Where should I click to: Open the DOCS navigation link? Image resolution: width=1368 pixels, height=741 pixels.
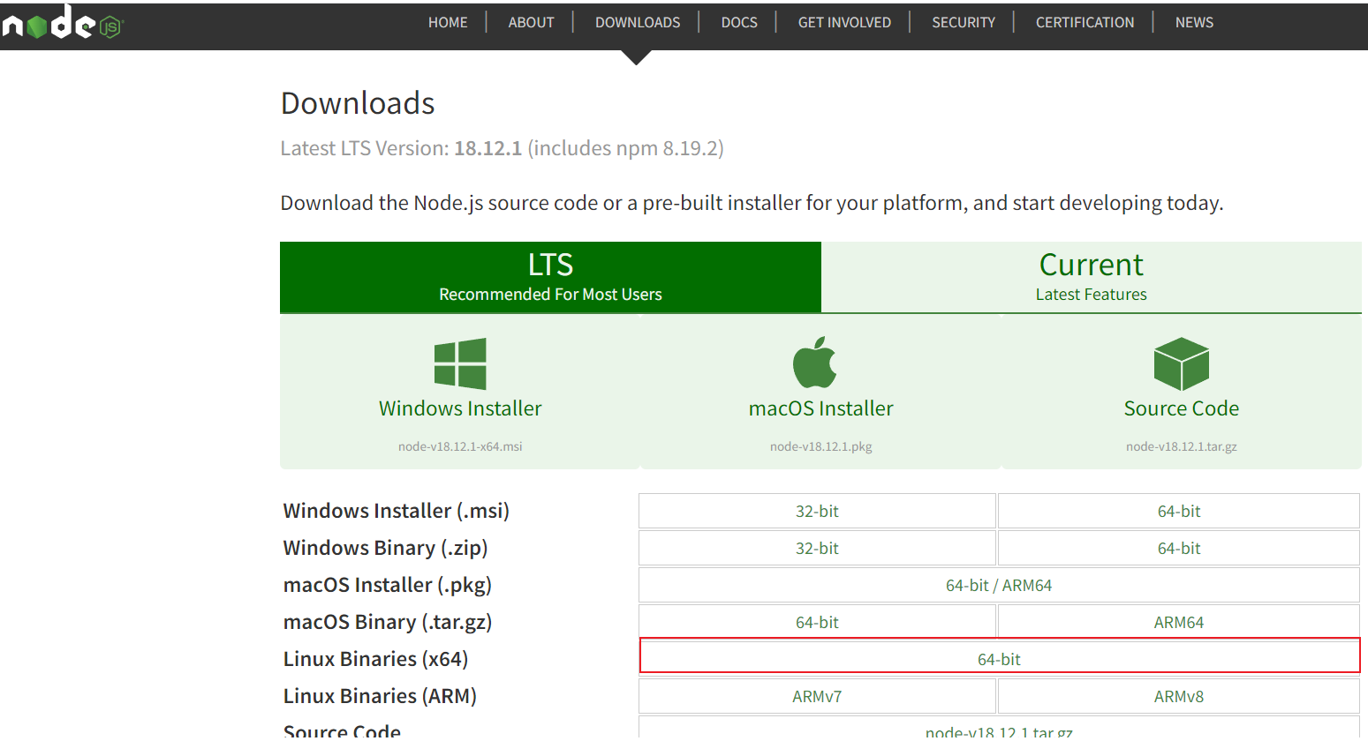[x=739, y=23]
